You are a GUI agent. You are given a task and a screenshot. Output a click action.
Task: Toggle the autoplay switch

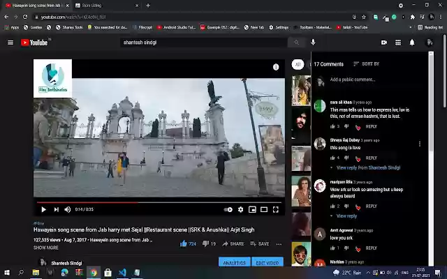228,209
